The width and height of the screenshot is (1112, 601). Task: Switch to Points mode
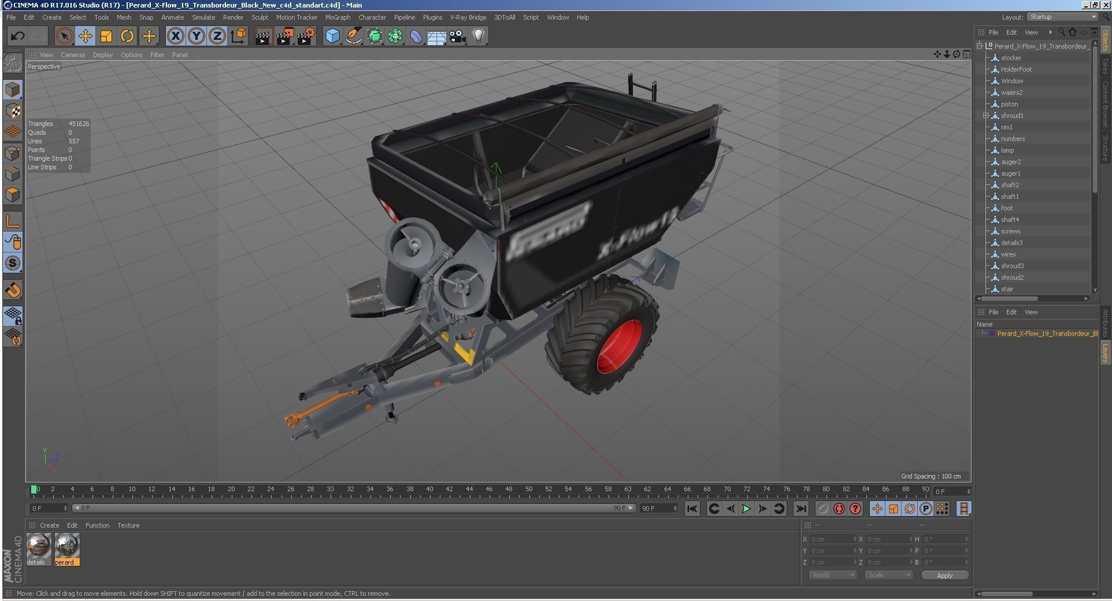point(13,153)
